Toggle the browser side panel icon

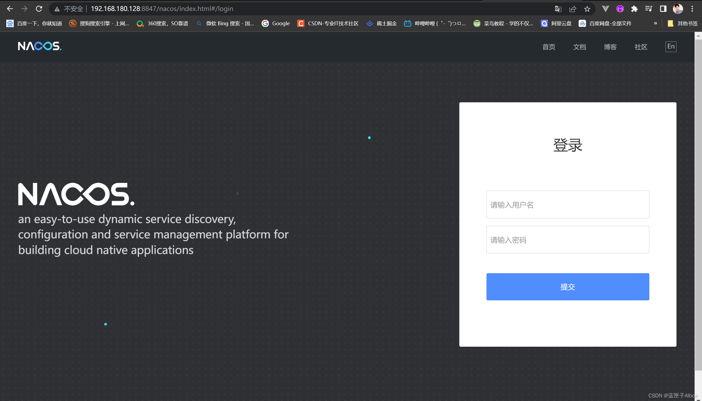[663, 9]
